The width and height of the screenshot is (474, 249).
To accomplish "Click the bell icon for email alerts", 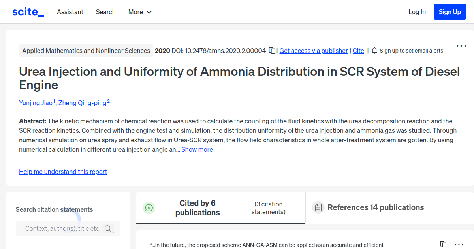I will click(x=374, y=51).
